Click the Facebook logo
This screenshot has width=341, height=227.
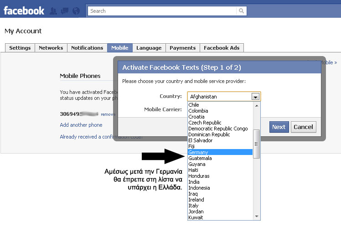(x=24, y=10)
